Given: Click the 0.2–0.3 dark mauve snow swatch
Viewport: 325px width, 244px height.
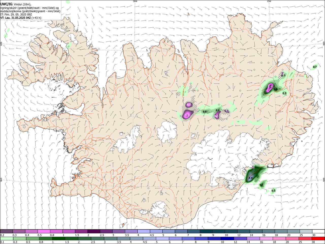Looking at the screenshot, I should pos(6,231).
